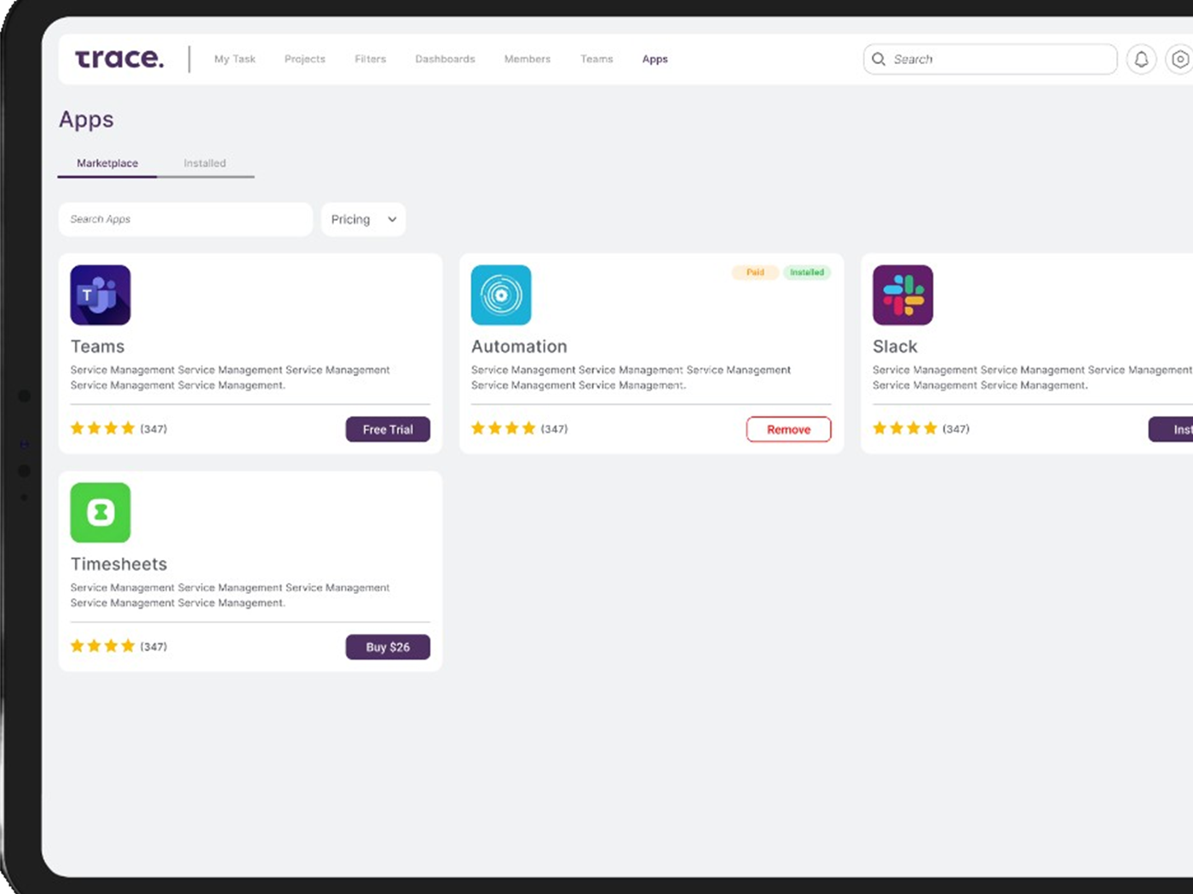Click the Teams card title
Image resolution: width=1193 pixels, height=894 pixels.
(x=97, y=347)
